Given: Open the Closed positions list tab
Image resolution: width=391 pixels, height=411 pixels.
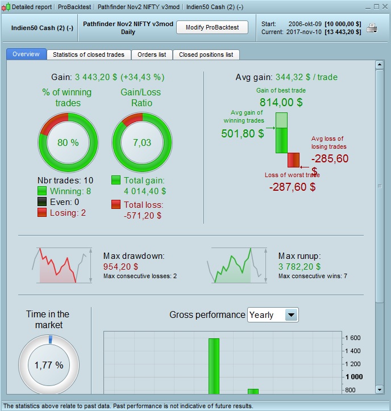Looking at the screenshot, I should pos(206,54).
